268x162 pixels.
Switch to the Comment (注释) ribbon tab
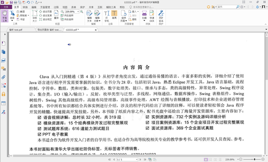pyautogui.click(x=56, y=7)
